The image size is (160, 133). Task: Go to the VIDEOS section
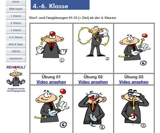(16, 51)
